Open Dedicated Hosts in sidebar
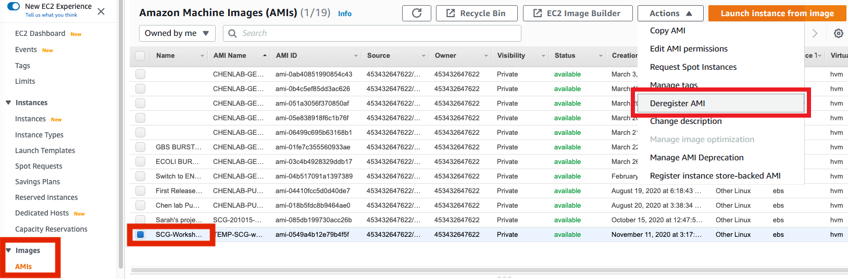The height and width of the screenshot is (279, 848). click(x=42, y=213)
